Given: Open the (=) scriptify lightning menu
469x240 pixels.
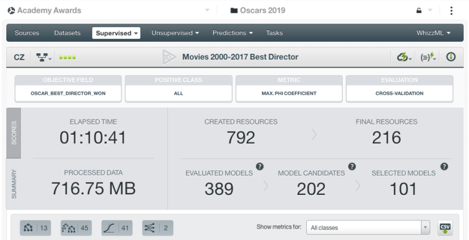Looking at the screenshot, I should (x=428, y=57).
